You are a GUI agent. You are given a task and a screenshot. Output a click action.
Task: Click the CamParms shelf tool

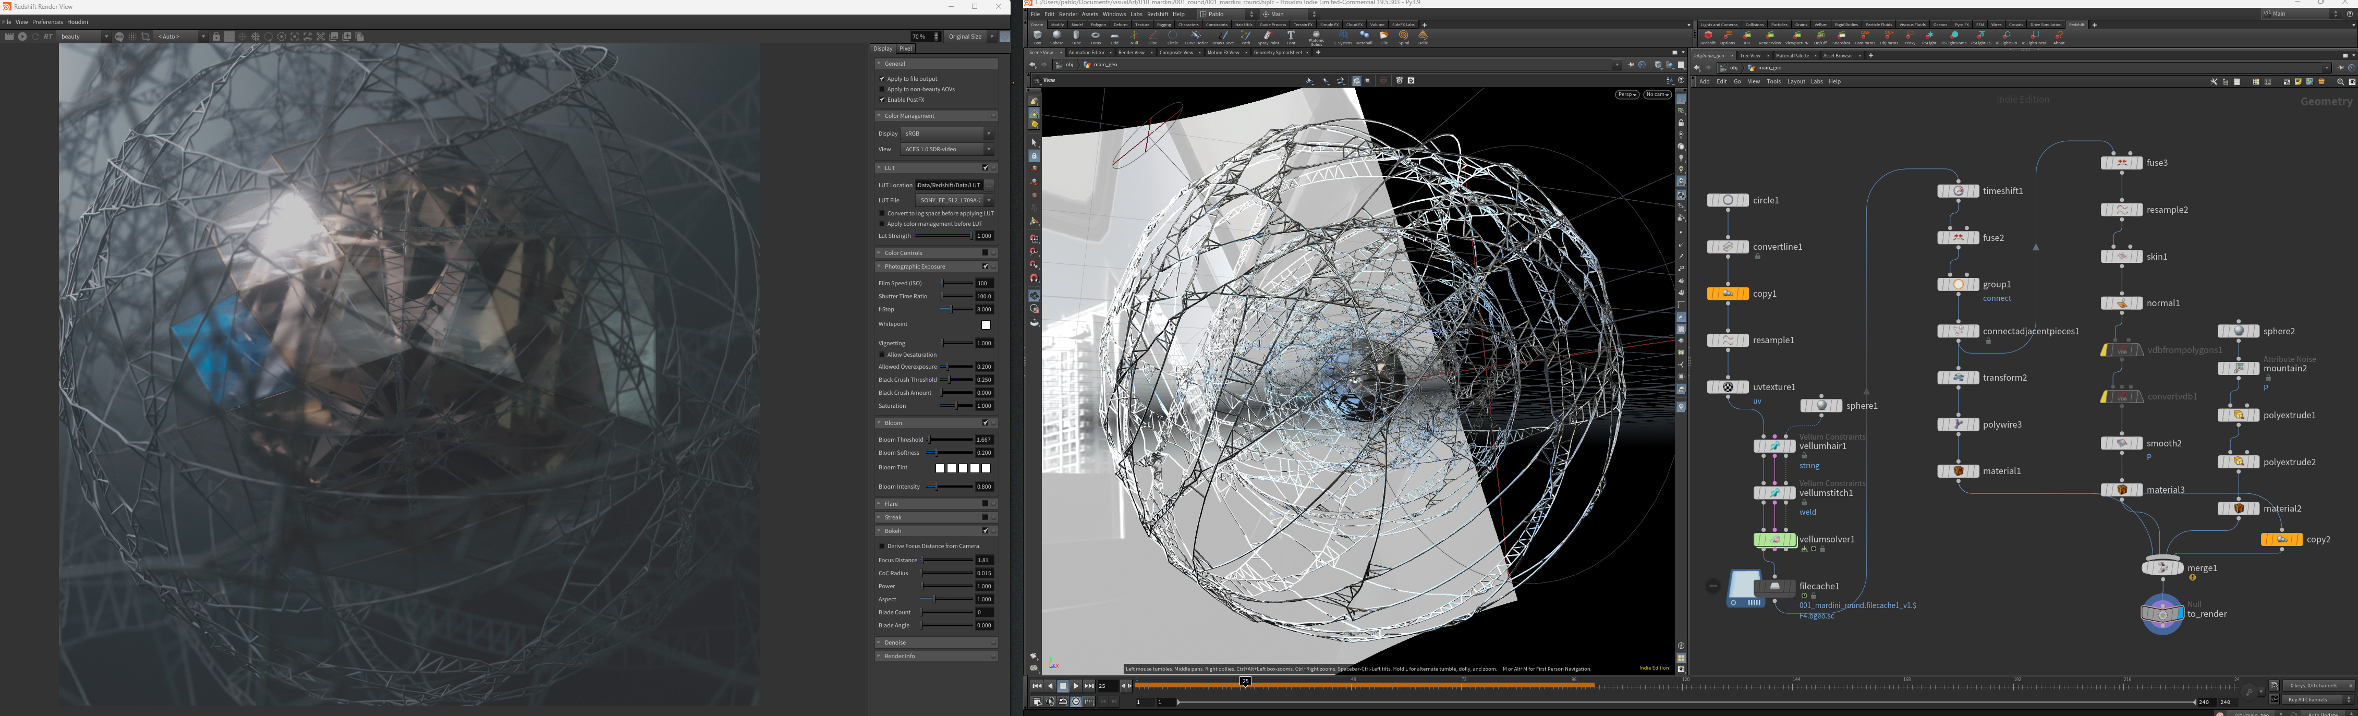point(1865,38)
